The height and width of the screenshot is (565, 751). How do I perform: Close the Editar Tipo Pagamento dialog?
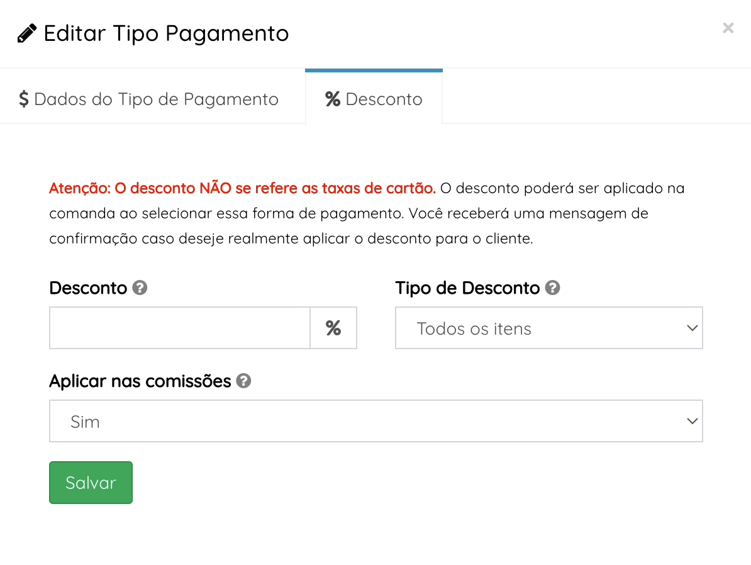click(728, 28)
